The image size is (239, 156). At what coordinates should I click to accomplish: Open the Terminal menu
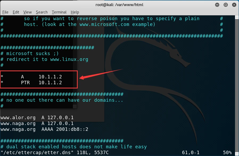click(x=59, y=12)
